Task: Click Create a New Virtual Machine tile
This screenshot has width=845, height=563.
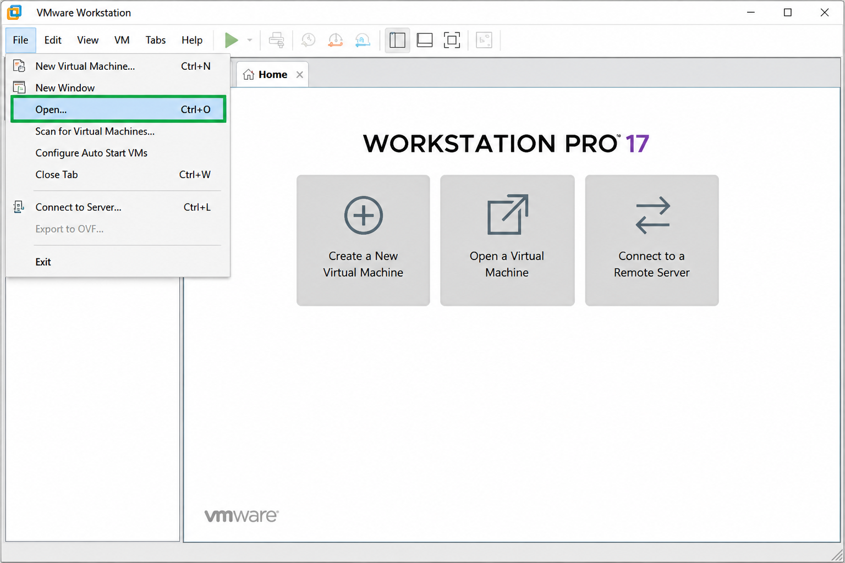Action: point(363,240)
